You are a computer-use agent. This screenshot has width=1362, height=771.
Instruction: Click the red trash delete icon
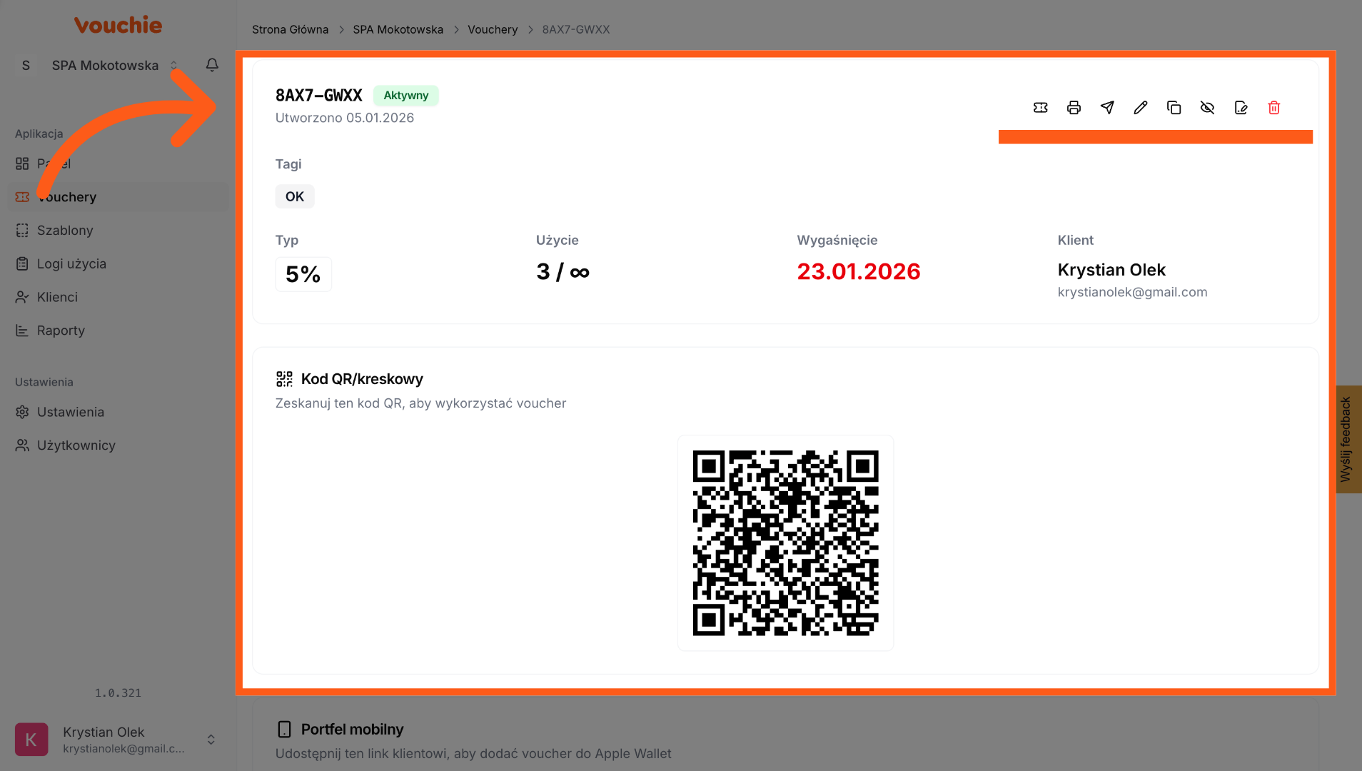tap(1274, 108)
